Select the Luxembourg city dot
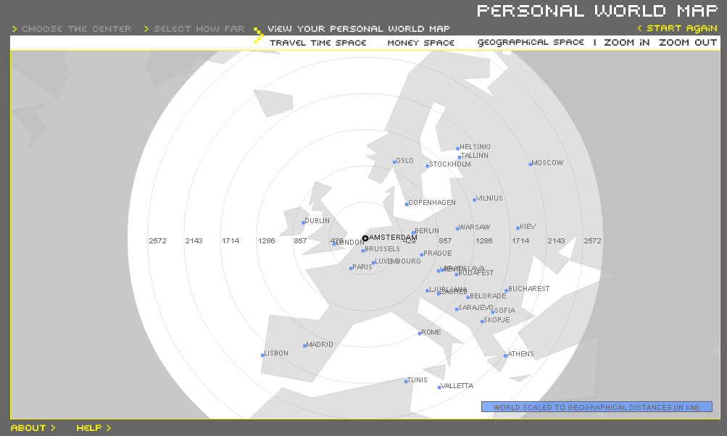The image size is (727, 436). pyautogui.click(x=373, y=263)
